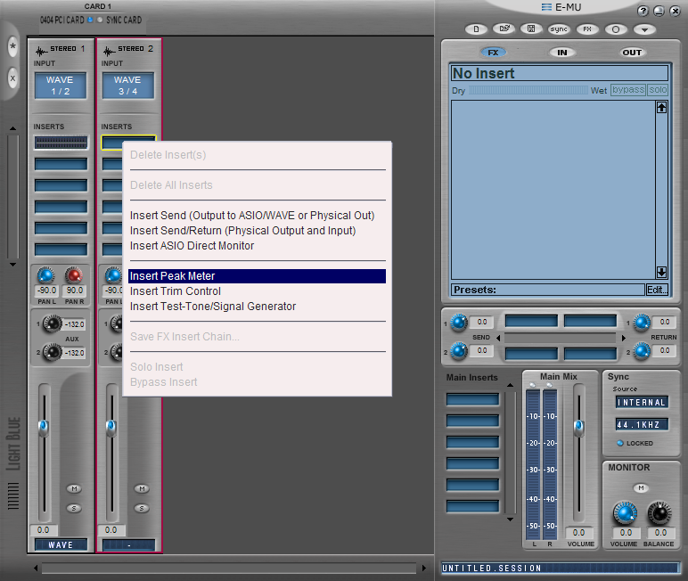The width and height of the screenshot is (688, 581).
Task: Switch to the IN tab
Action: pos(562,53)
